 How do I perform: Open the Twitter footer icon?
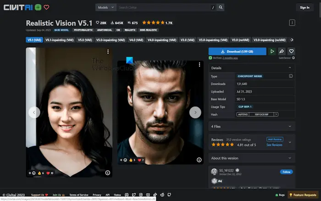[134, 195]
